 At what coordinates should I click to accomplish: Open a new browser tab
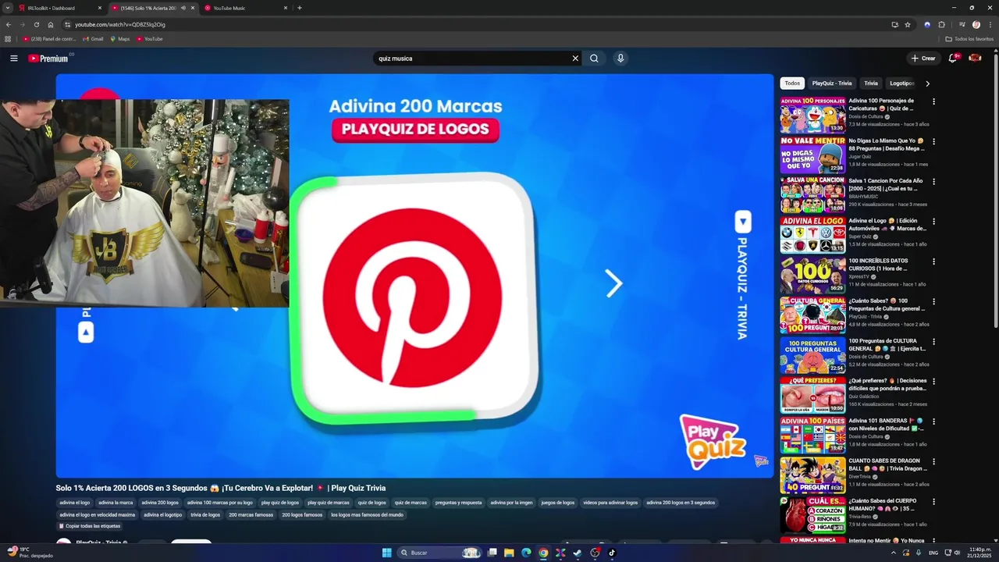coord(300,8)
